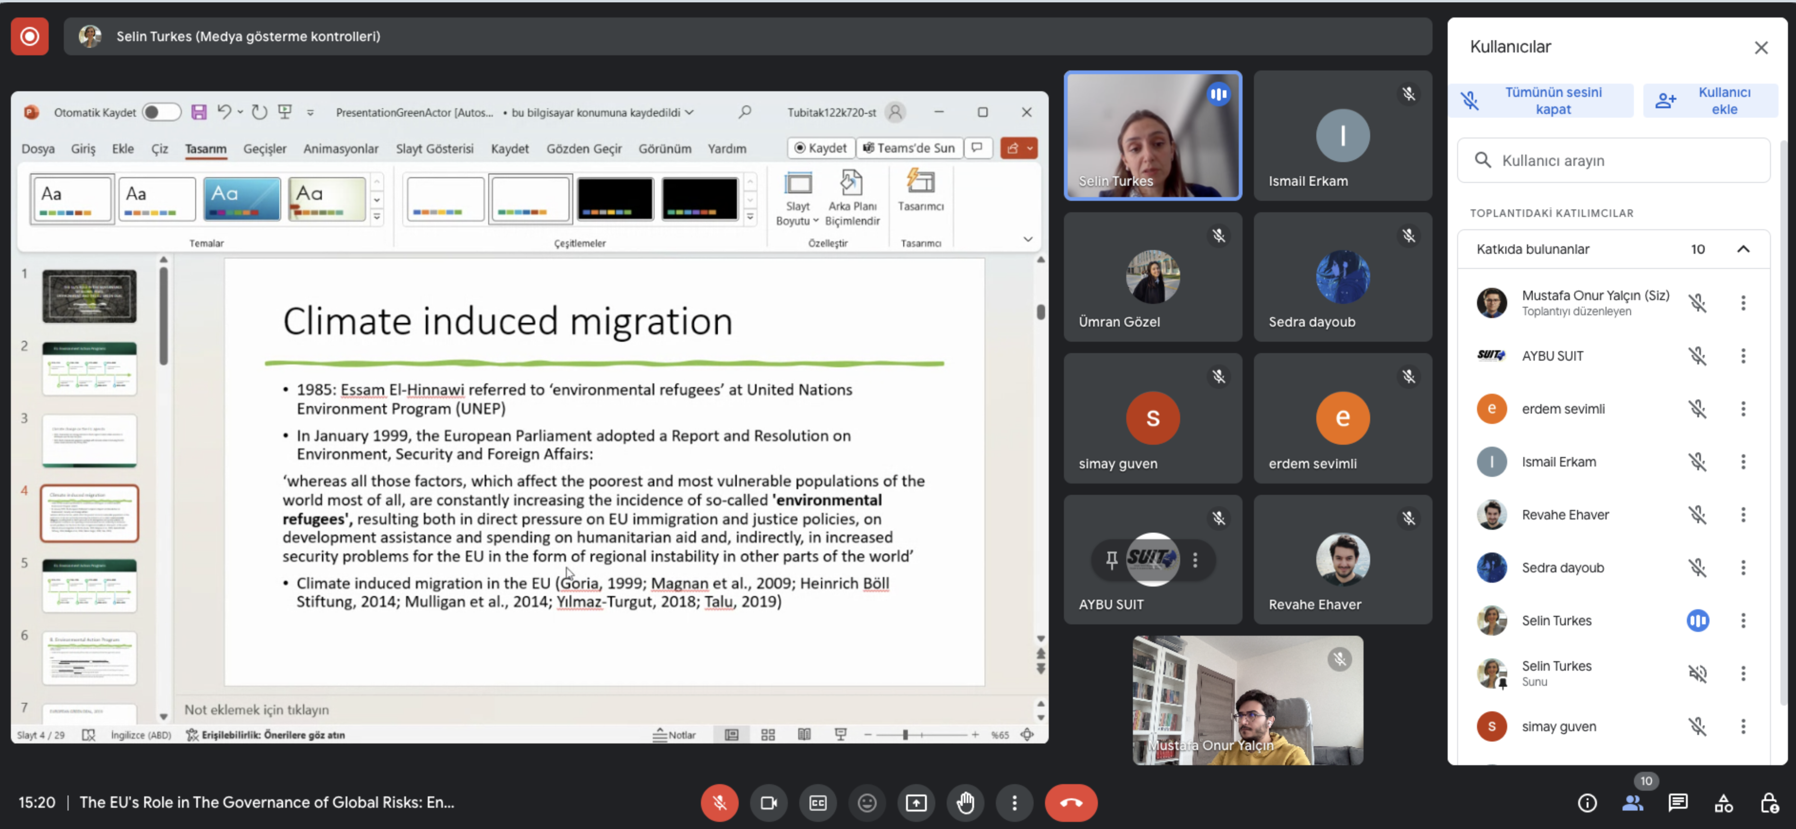
Task: Open host controls lock icon
Action: (x=1770, y=803)
